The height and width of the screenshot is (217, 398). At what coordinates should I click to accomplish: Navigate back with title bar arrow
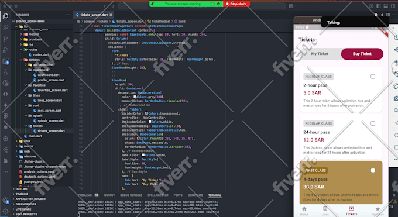tap(105, 6)
